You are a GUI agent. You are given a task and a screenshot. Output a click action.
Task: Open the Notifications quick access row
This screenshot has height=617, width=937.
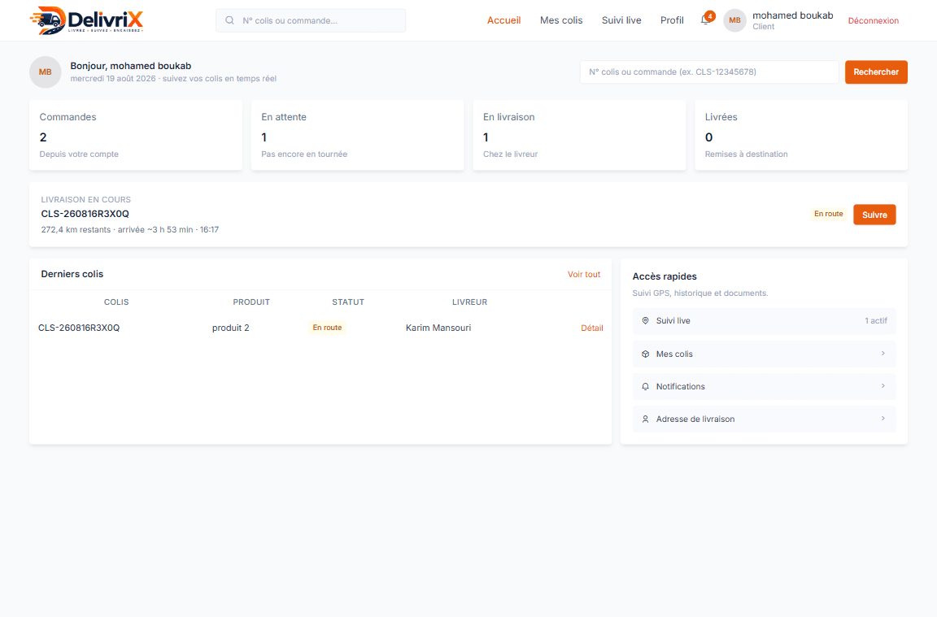click(764, 386)
